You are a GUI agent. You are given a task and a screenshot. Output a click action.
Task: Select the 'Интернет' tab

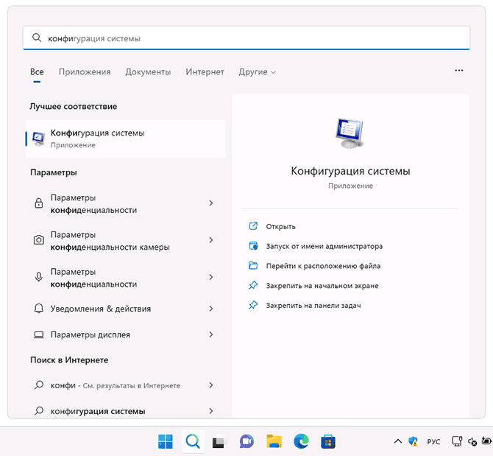click(x=205, y=71)
